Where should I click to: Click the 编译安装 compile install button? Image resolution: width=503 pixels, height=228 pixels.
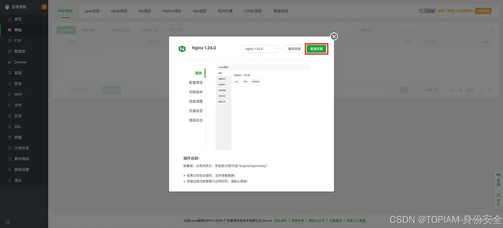coord(294,49)
